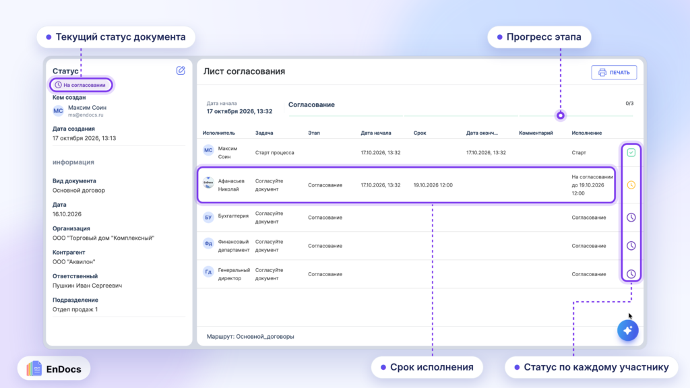Click clock icon in Генеральный директор row
Screen dimensions: 690x388
pyautogui.click(x=631, y=274)
